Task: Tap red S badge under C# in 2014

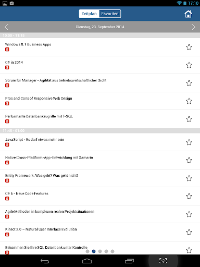Action: (x=7, y=67)
